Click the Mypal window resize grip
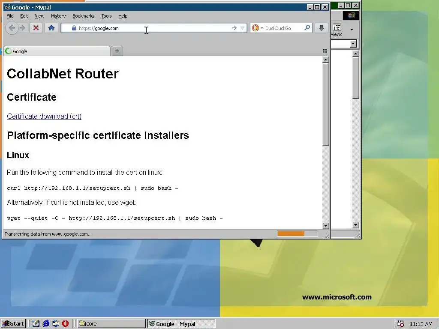Image resolution: width=439 pixels, height=329 pixels. coord(327,236)
